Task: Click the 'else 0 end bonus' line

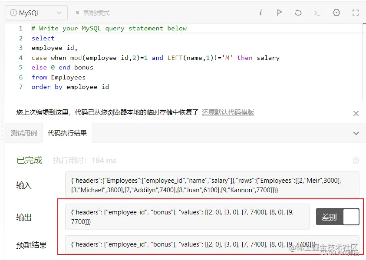Action: 63,67
